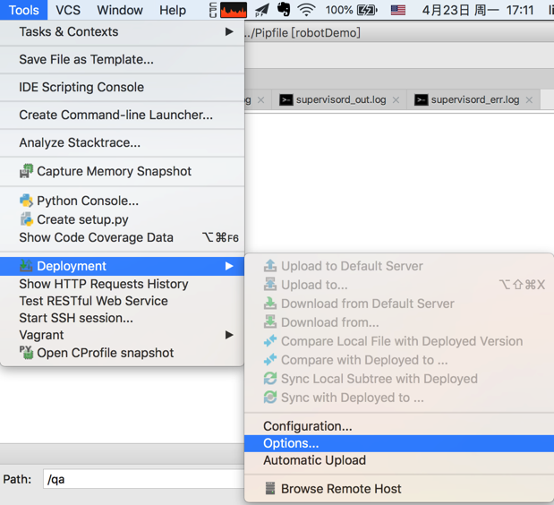
Task: Select Show HTTP Requests History
Action: pos(122,284)
